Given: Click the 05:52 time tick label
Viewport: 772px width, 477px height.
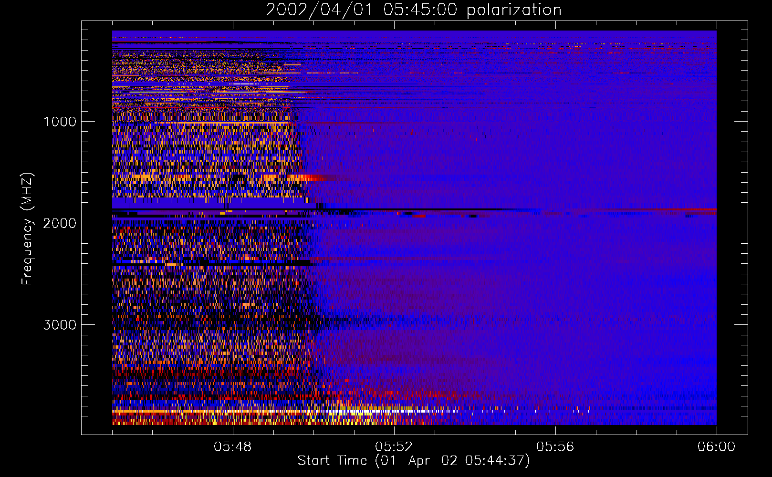Looking at the screenshot, I should click(394, 447).
